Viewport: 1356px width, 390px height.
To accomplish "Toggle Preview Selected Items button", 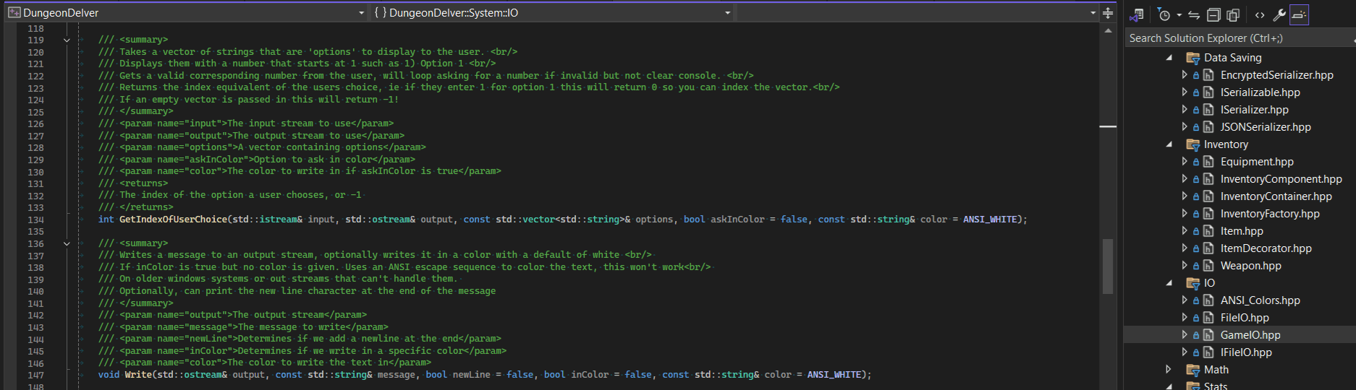I will pyautogui.click(x=1300, y=14).
